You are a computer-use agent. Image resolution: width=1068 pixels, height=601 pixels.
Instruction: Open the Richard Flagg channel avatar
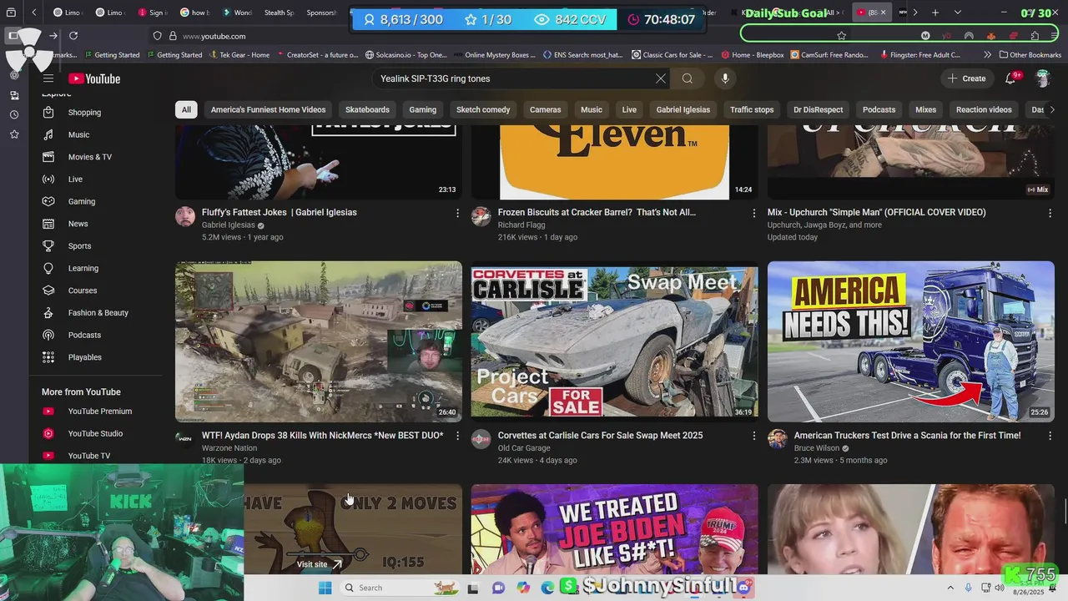(x=481, y=217)
